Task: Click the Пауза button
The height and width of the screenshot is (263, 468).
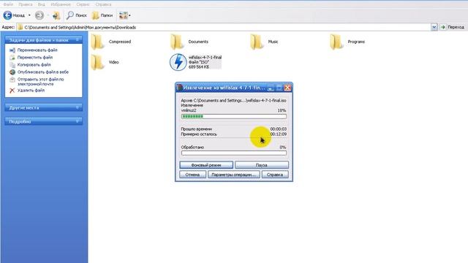Action: click(x=262, y=165)
